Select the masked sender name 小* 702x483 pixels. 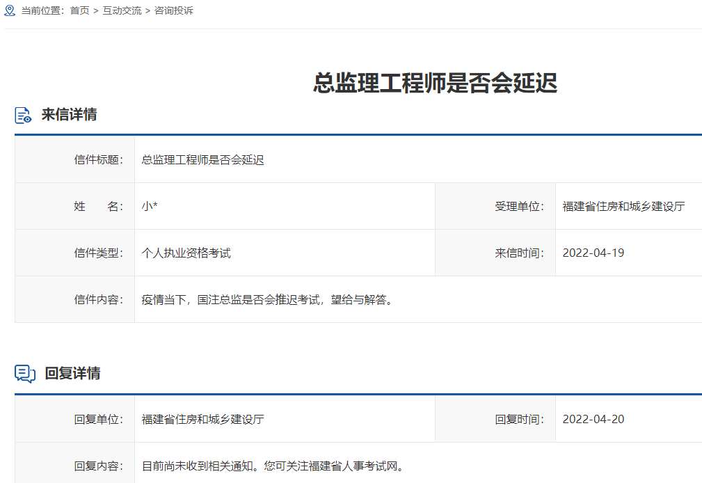point(148,206)
